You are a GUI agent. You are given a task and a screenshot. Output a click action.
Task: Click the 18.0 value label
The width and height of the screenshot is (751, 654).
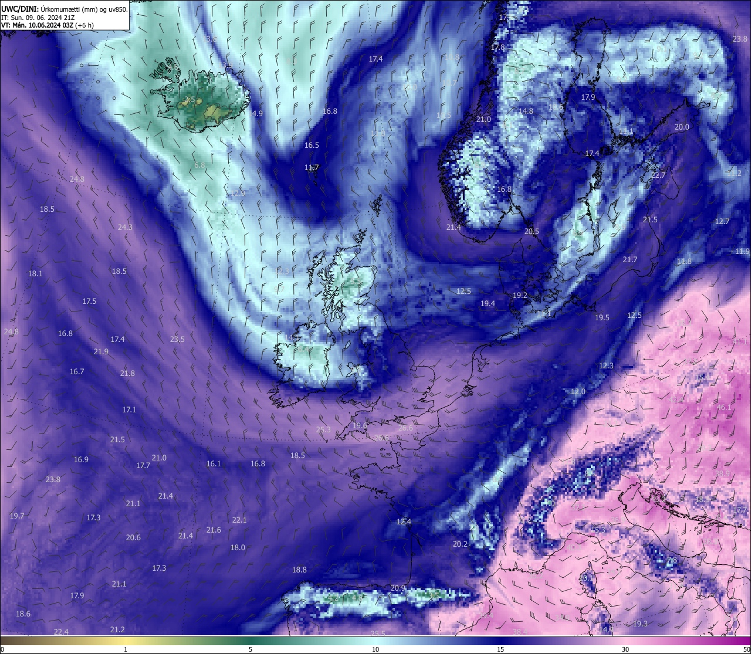coord(238,547)
